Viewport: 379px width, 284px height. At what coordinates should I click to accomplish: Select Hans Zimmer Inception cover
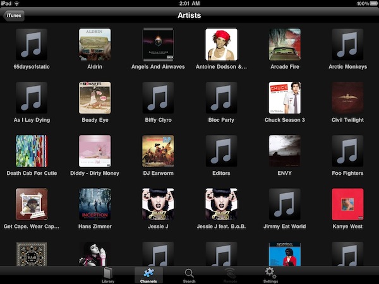pyautogui.click(x=95, y=204)
